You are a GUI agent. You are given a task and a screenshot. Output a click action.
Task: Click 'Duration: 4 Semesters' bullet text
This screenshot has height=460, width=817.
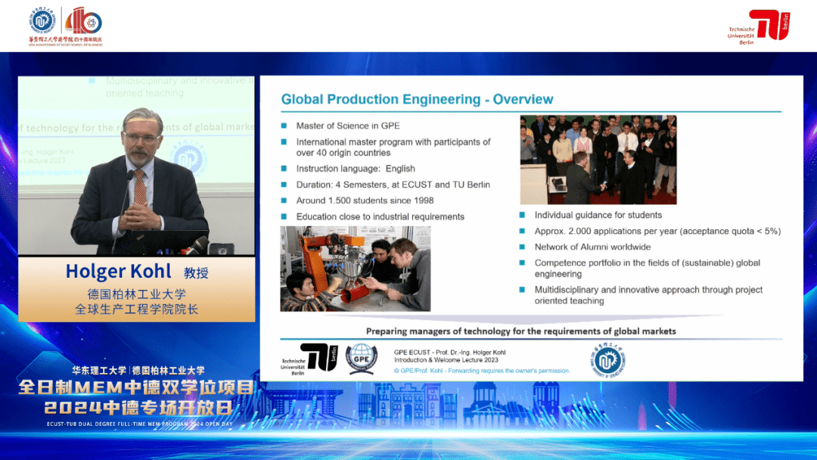coord(393,185)
